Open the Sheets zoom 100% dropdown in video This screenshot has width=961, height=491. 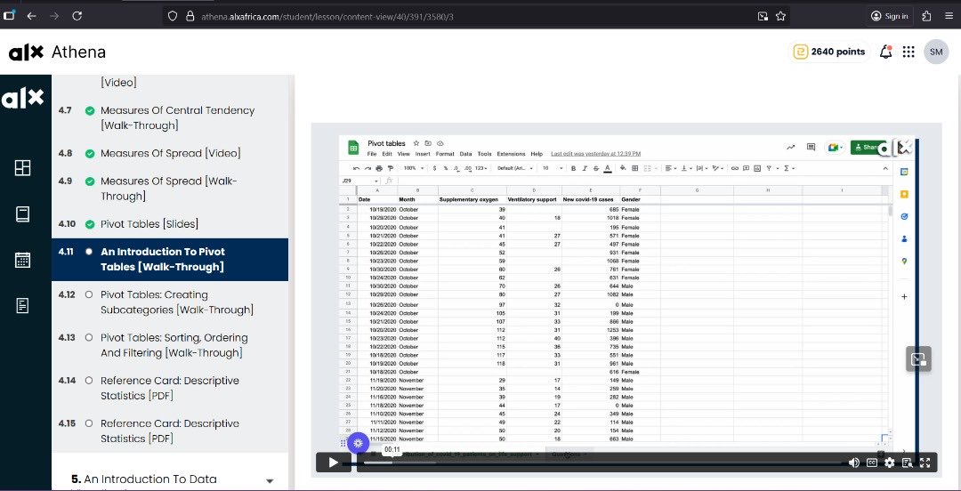(414, 168)
